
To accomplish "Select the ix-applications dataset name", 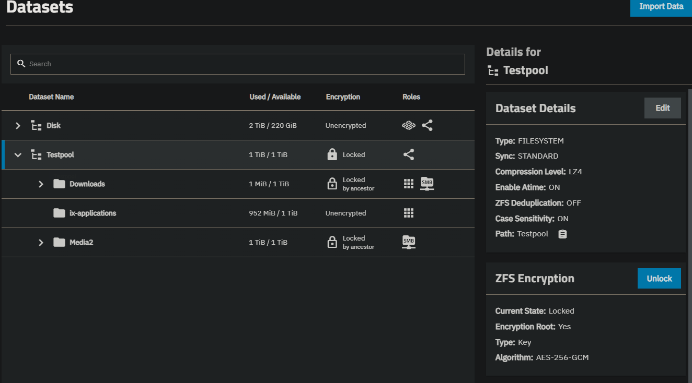I will tap(93, 213).
